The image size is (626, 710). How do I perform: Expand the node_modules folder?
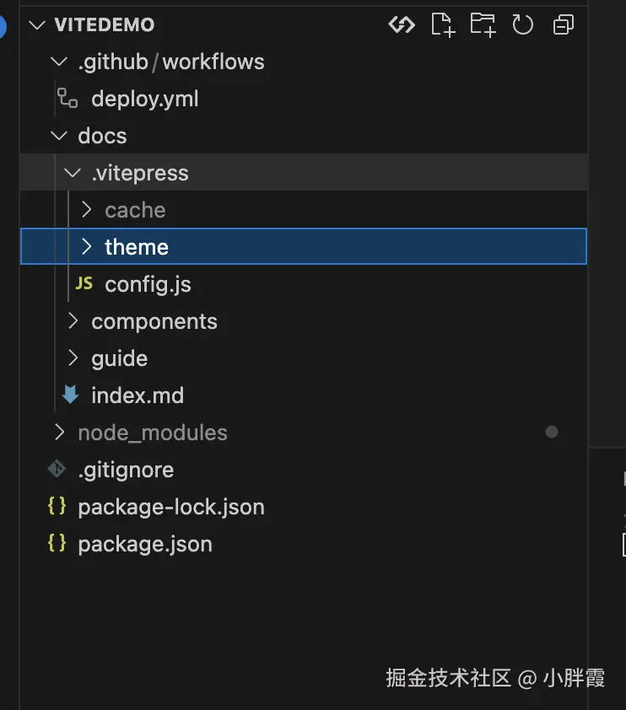click(59, 433)
